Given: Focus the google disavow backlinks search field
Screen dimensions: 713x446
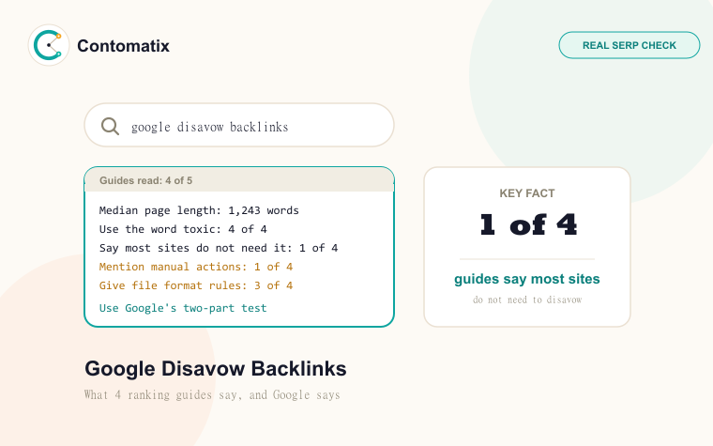Looking at the screenshot, I should (x=239, y=125).
